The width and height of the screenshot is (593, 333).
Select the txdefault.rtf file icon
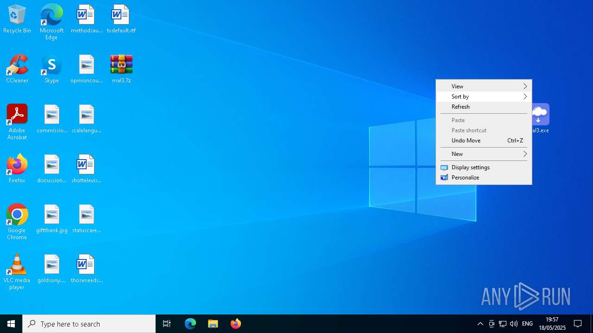(121, 18)
